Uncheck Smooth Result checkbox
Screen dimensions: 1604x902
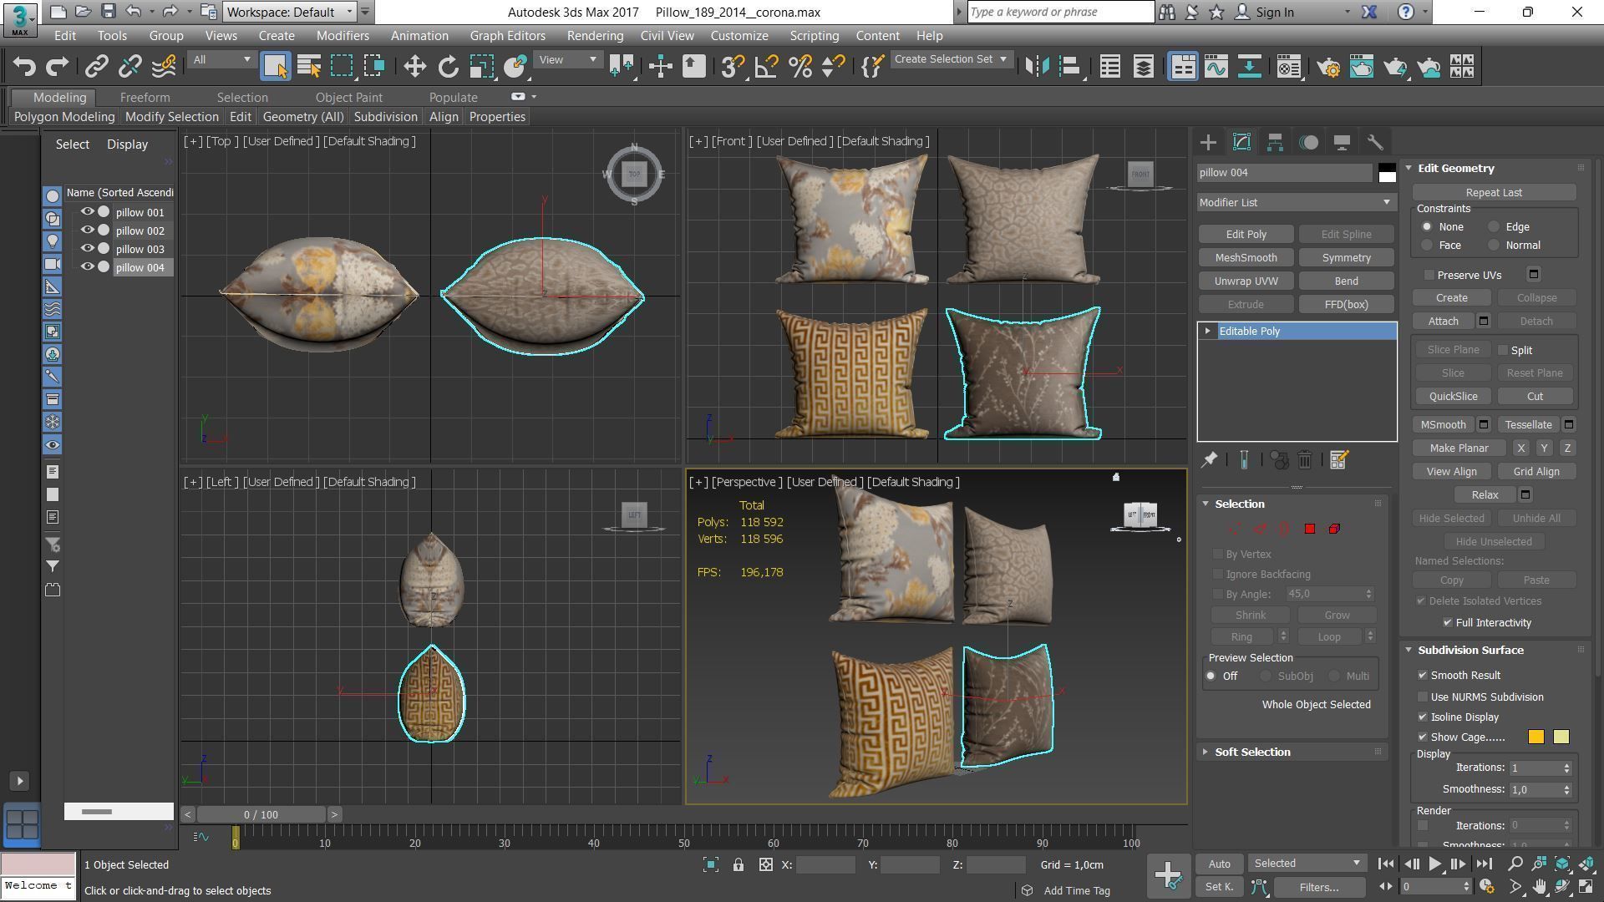(1423, 676)
